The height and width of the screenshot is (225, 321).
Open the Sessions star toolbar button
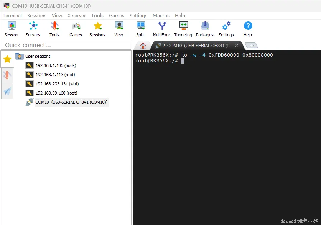click(97, 29)
